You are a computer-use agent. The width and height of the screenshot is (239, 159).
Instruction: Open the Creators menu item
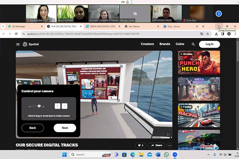point(147,44)
